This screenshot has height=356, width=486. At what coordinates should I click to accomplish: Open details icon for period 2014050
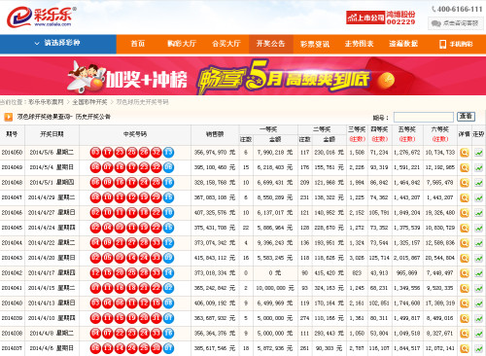tap(465, 153)
